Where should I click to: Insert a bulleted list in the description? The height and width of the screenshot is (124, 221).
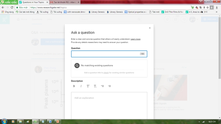click(102, 86)
